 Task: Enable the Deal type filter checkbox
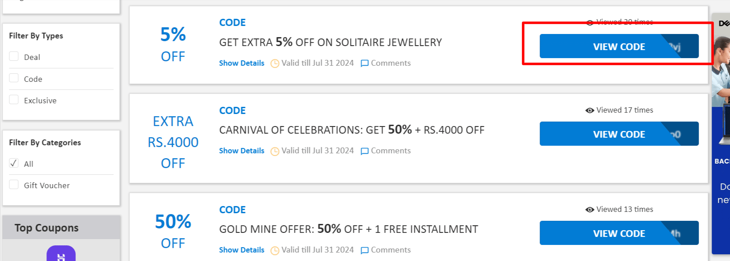(14, 56)
